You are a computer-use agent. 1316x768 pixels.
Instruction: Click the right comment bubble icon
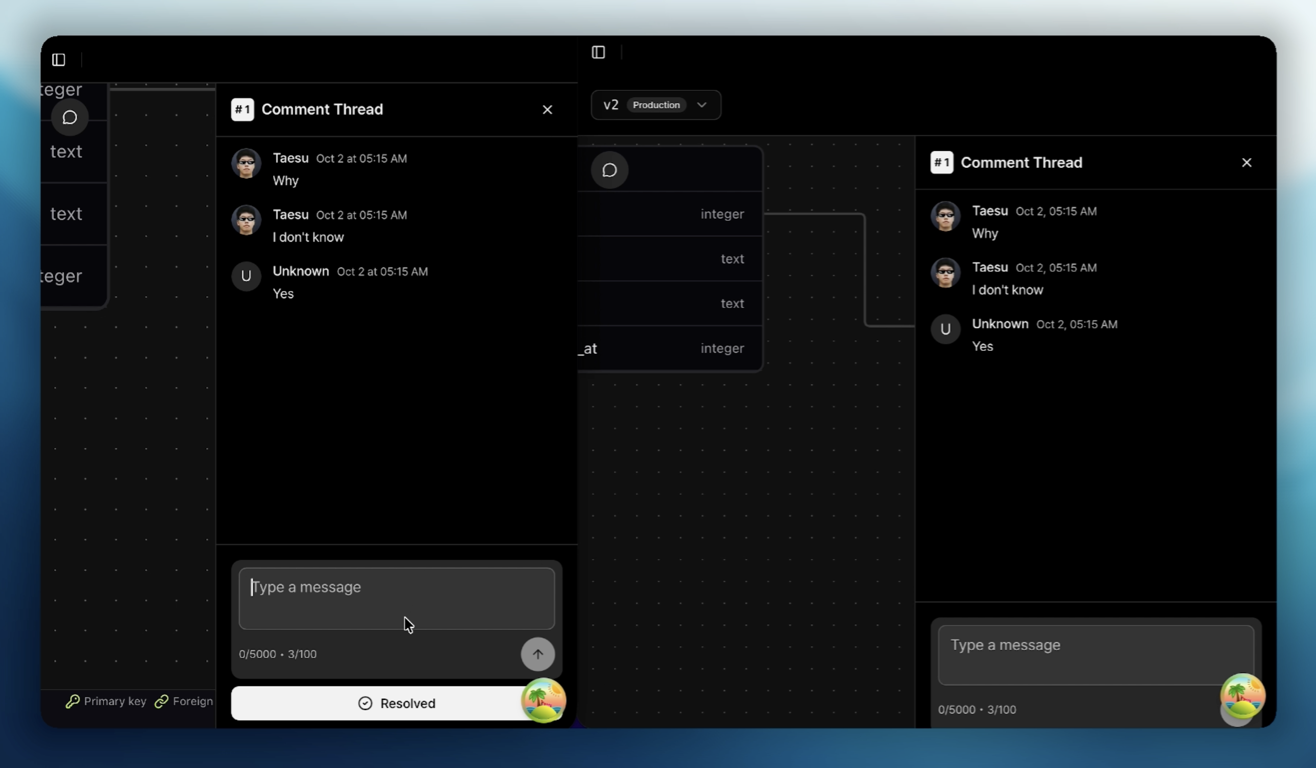609,170
